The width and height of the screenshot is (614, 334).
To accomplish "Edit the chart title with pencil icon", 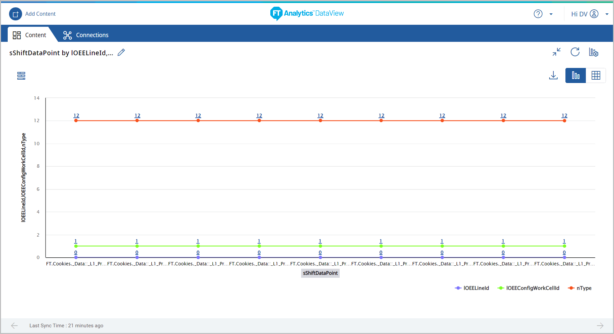I will click(121, 53).
